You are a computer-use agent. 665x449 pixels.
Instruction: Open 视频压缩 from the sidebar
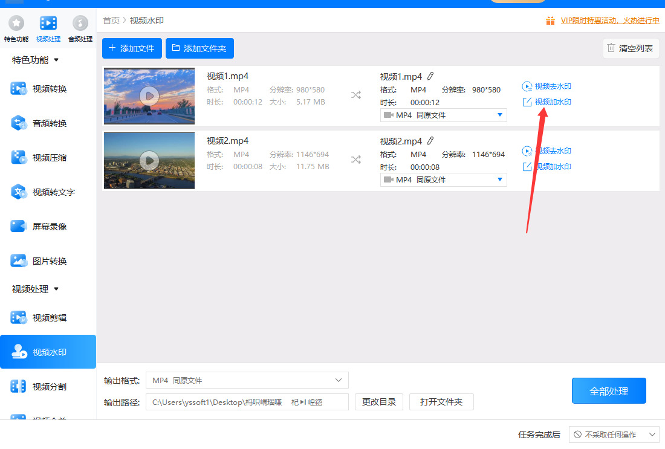point(39,158)
